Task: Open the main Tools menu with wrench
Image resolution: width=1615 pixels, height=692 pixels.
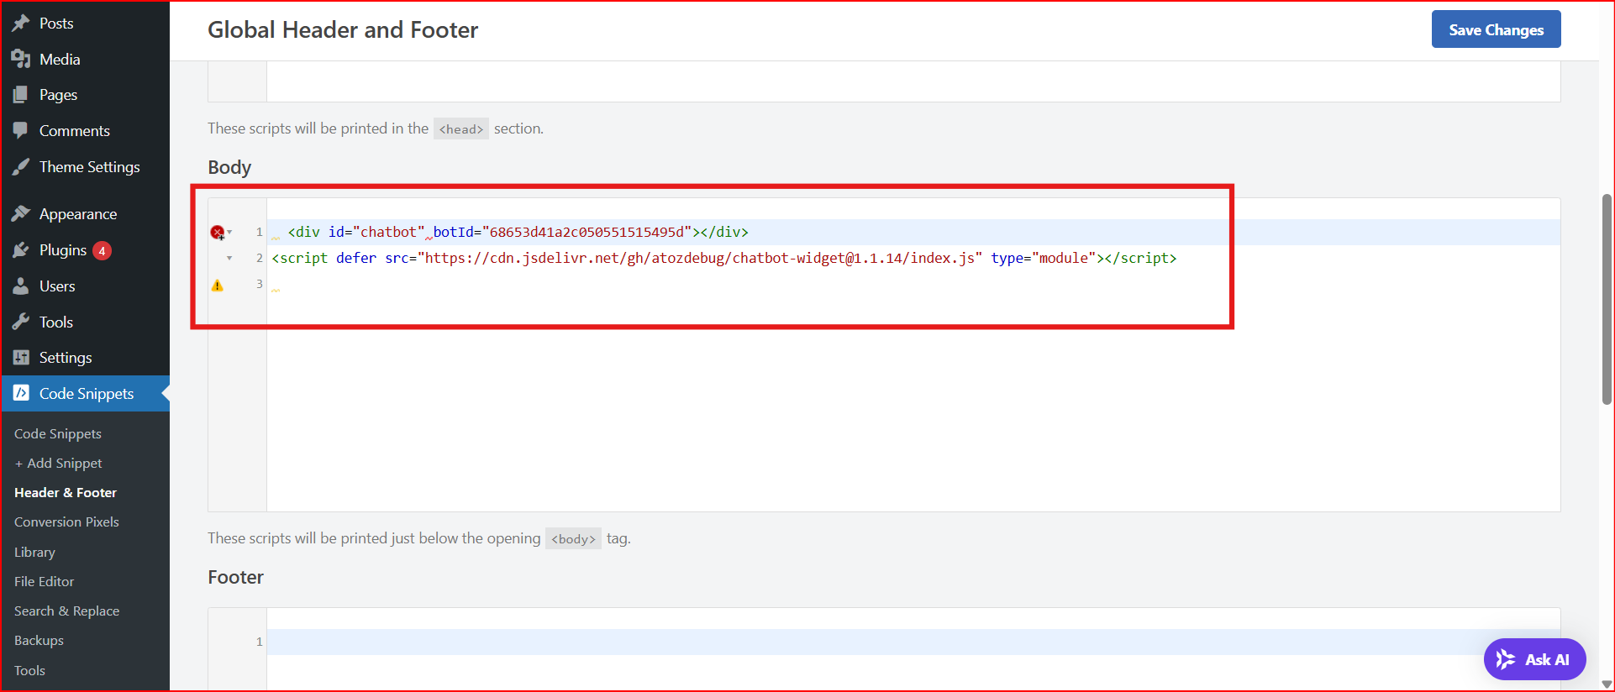Action: (x=85, y=322)
